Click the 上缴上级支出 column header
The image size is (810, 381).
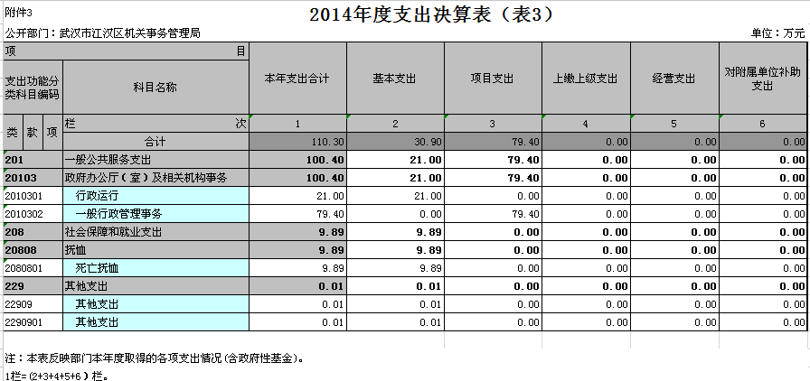coord(585,79)
